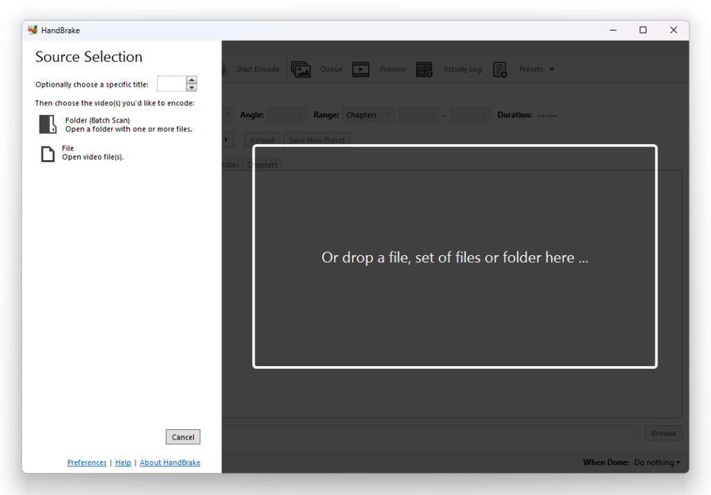
Task: Select 'Open video file(s).' text
Action: [x=93, y=157]
